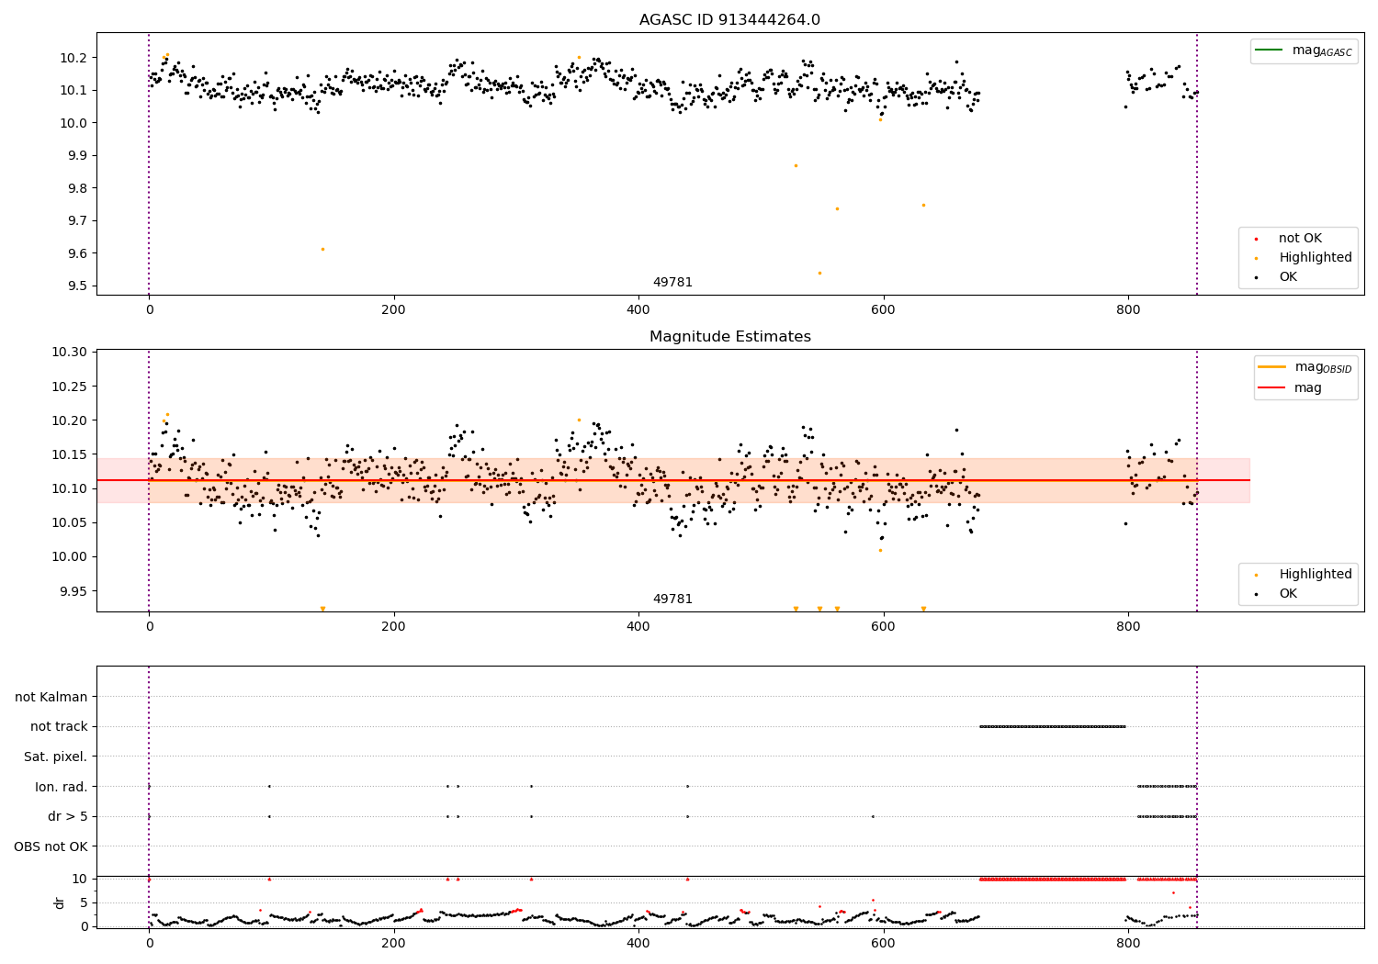This screenshot has height=964, width=1378.
Task: Click orange outlier point near 9.61 magnitude
Action: (322, 249)
